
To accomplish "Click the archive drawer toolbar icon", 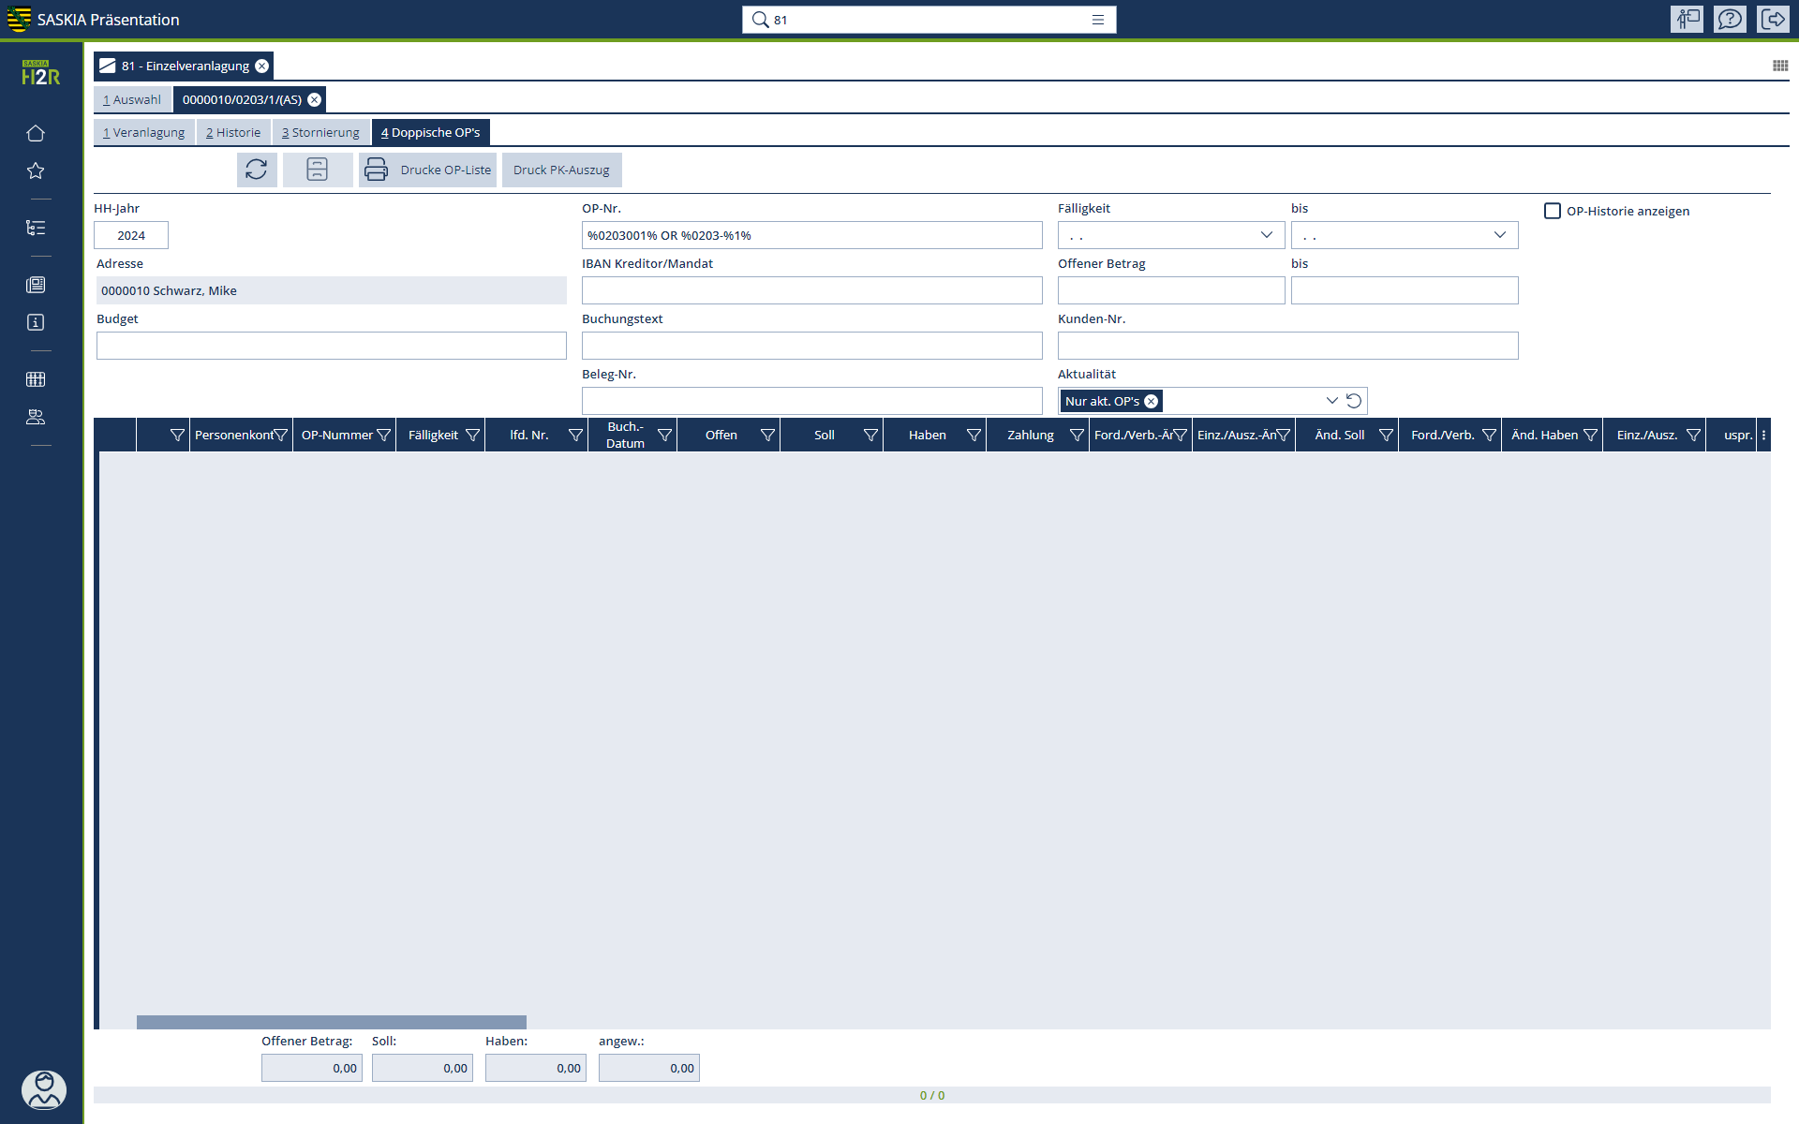I will 318,170.
